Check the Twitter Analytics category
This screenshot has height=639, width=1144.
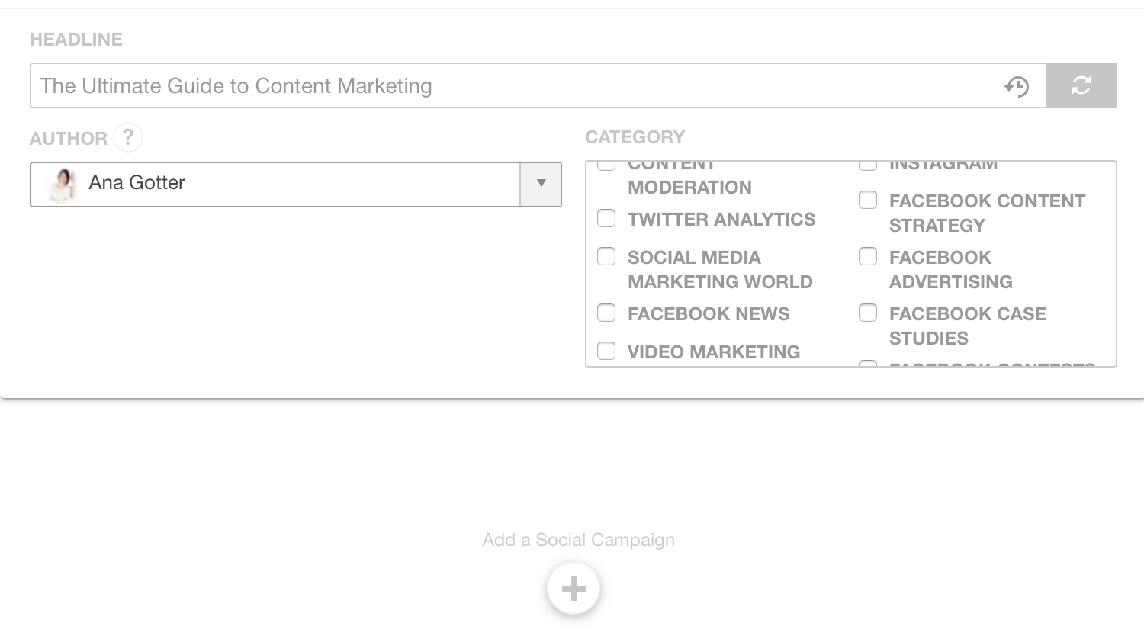click(x=606, y=219)
